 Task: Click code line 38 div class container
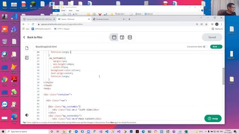pyautogui.click(x=58, y=95)
